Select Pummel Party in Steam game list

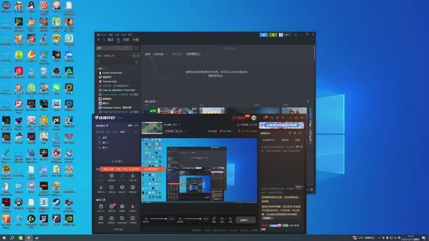pyautogui.click(x=109, y=81)
